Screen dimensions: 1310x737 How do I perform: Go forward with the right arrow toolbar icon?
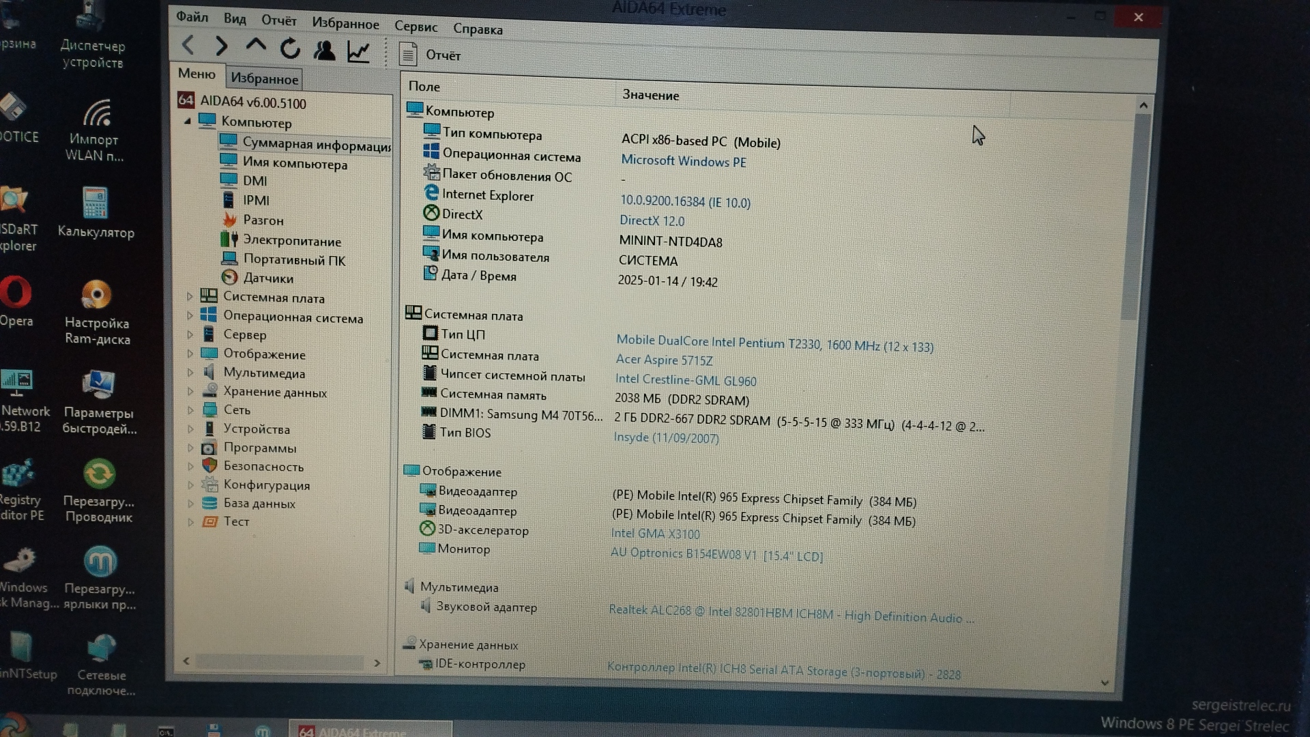click(221, 46)
